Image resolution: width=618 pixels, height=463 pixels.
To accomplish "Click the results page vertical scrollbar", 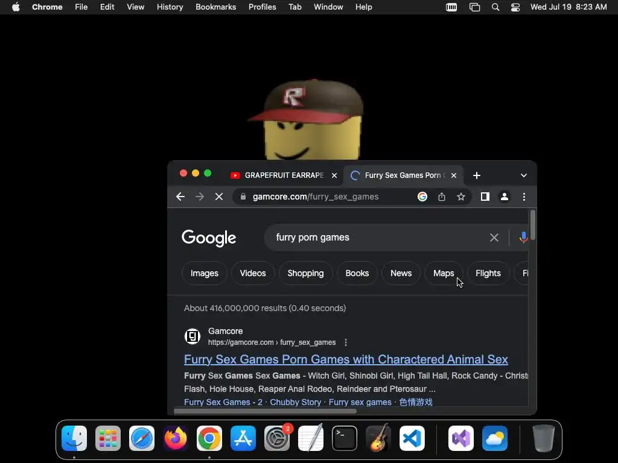I will point(532,225).
